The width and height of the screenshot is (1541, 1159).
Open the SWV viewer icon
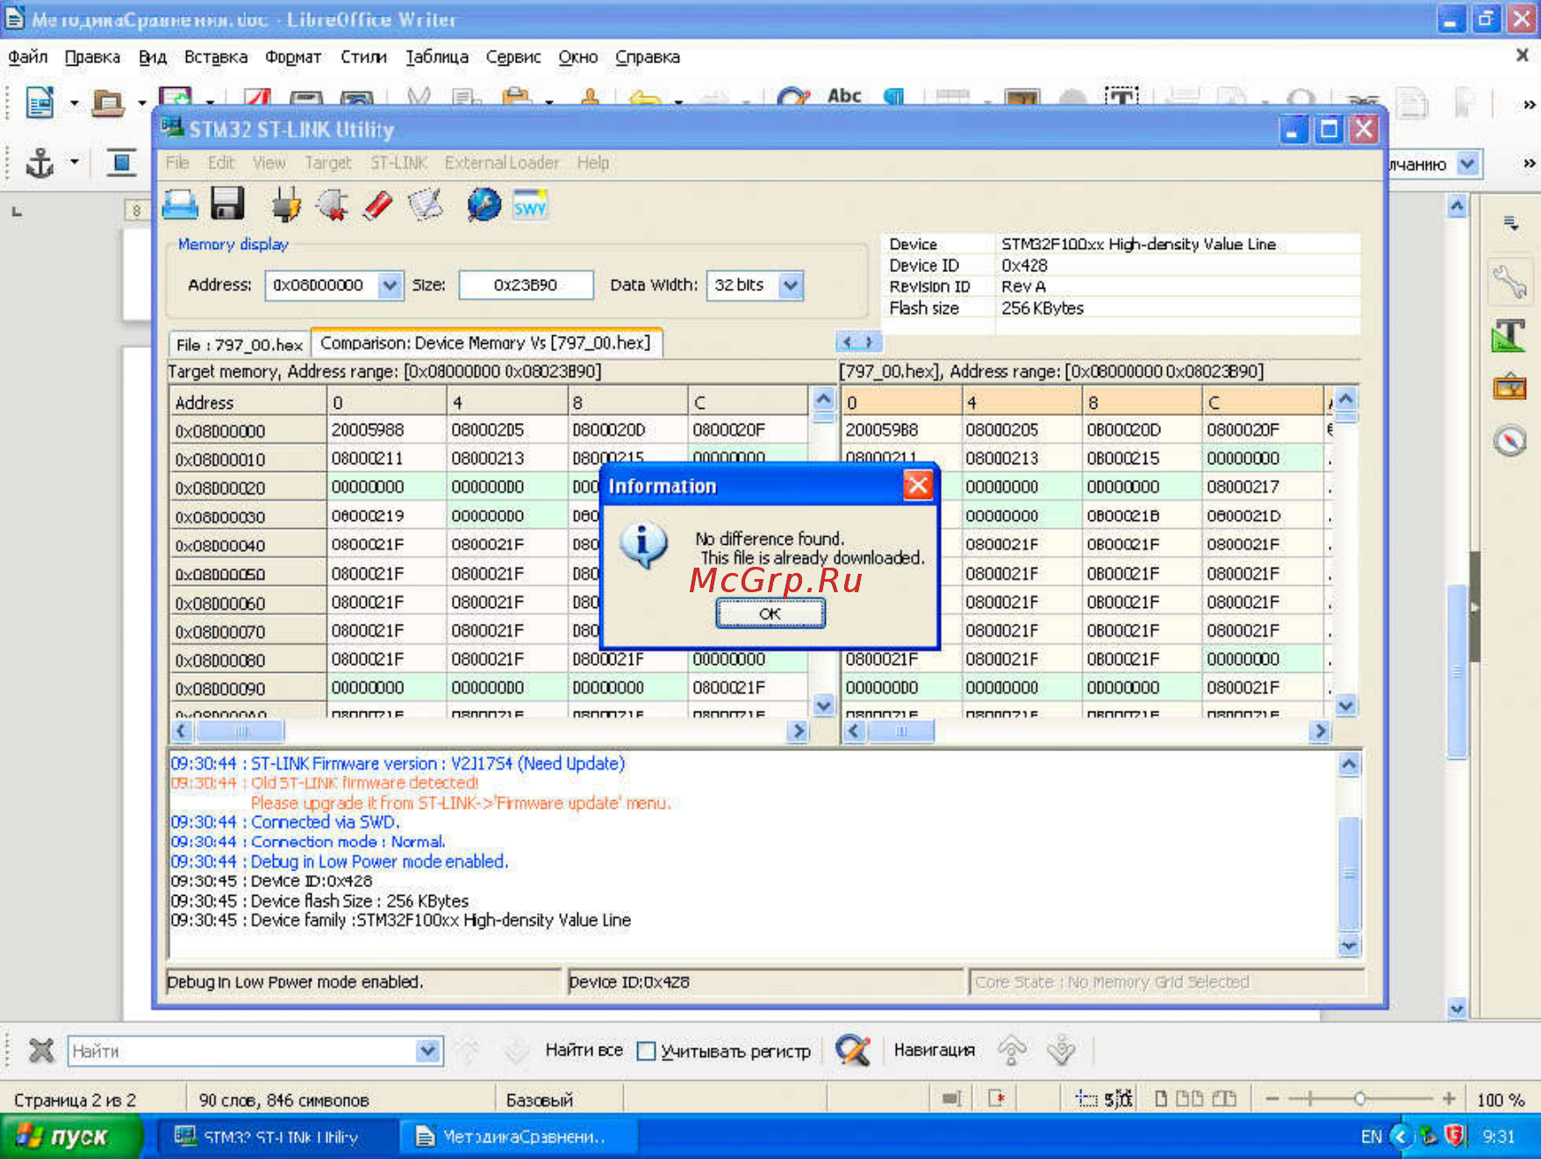point(530,205)
